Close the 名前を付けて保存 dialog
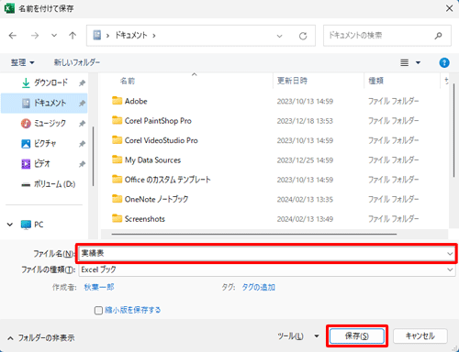 tap(449, 8)
